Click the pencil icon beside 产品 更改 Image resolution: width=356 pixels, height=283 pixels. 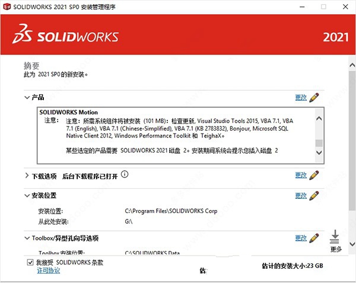tap(314, 97)
